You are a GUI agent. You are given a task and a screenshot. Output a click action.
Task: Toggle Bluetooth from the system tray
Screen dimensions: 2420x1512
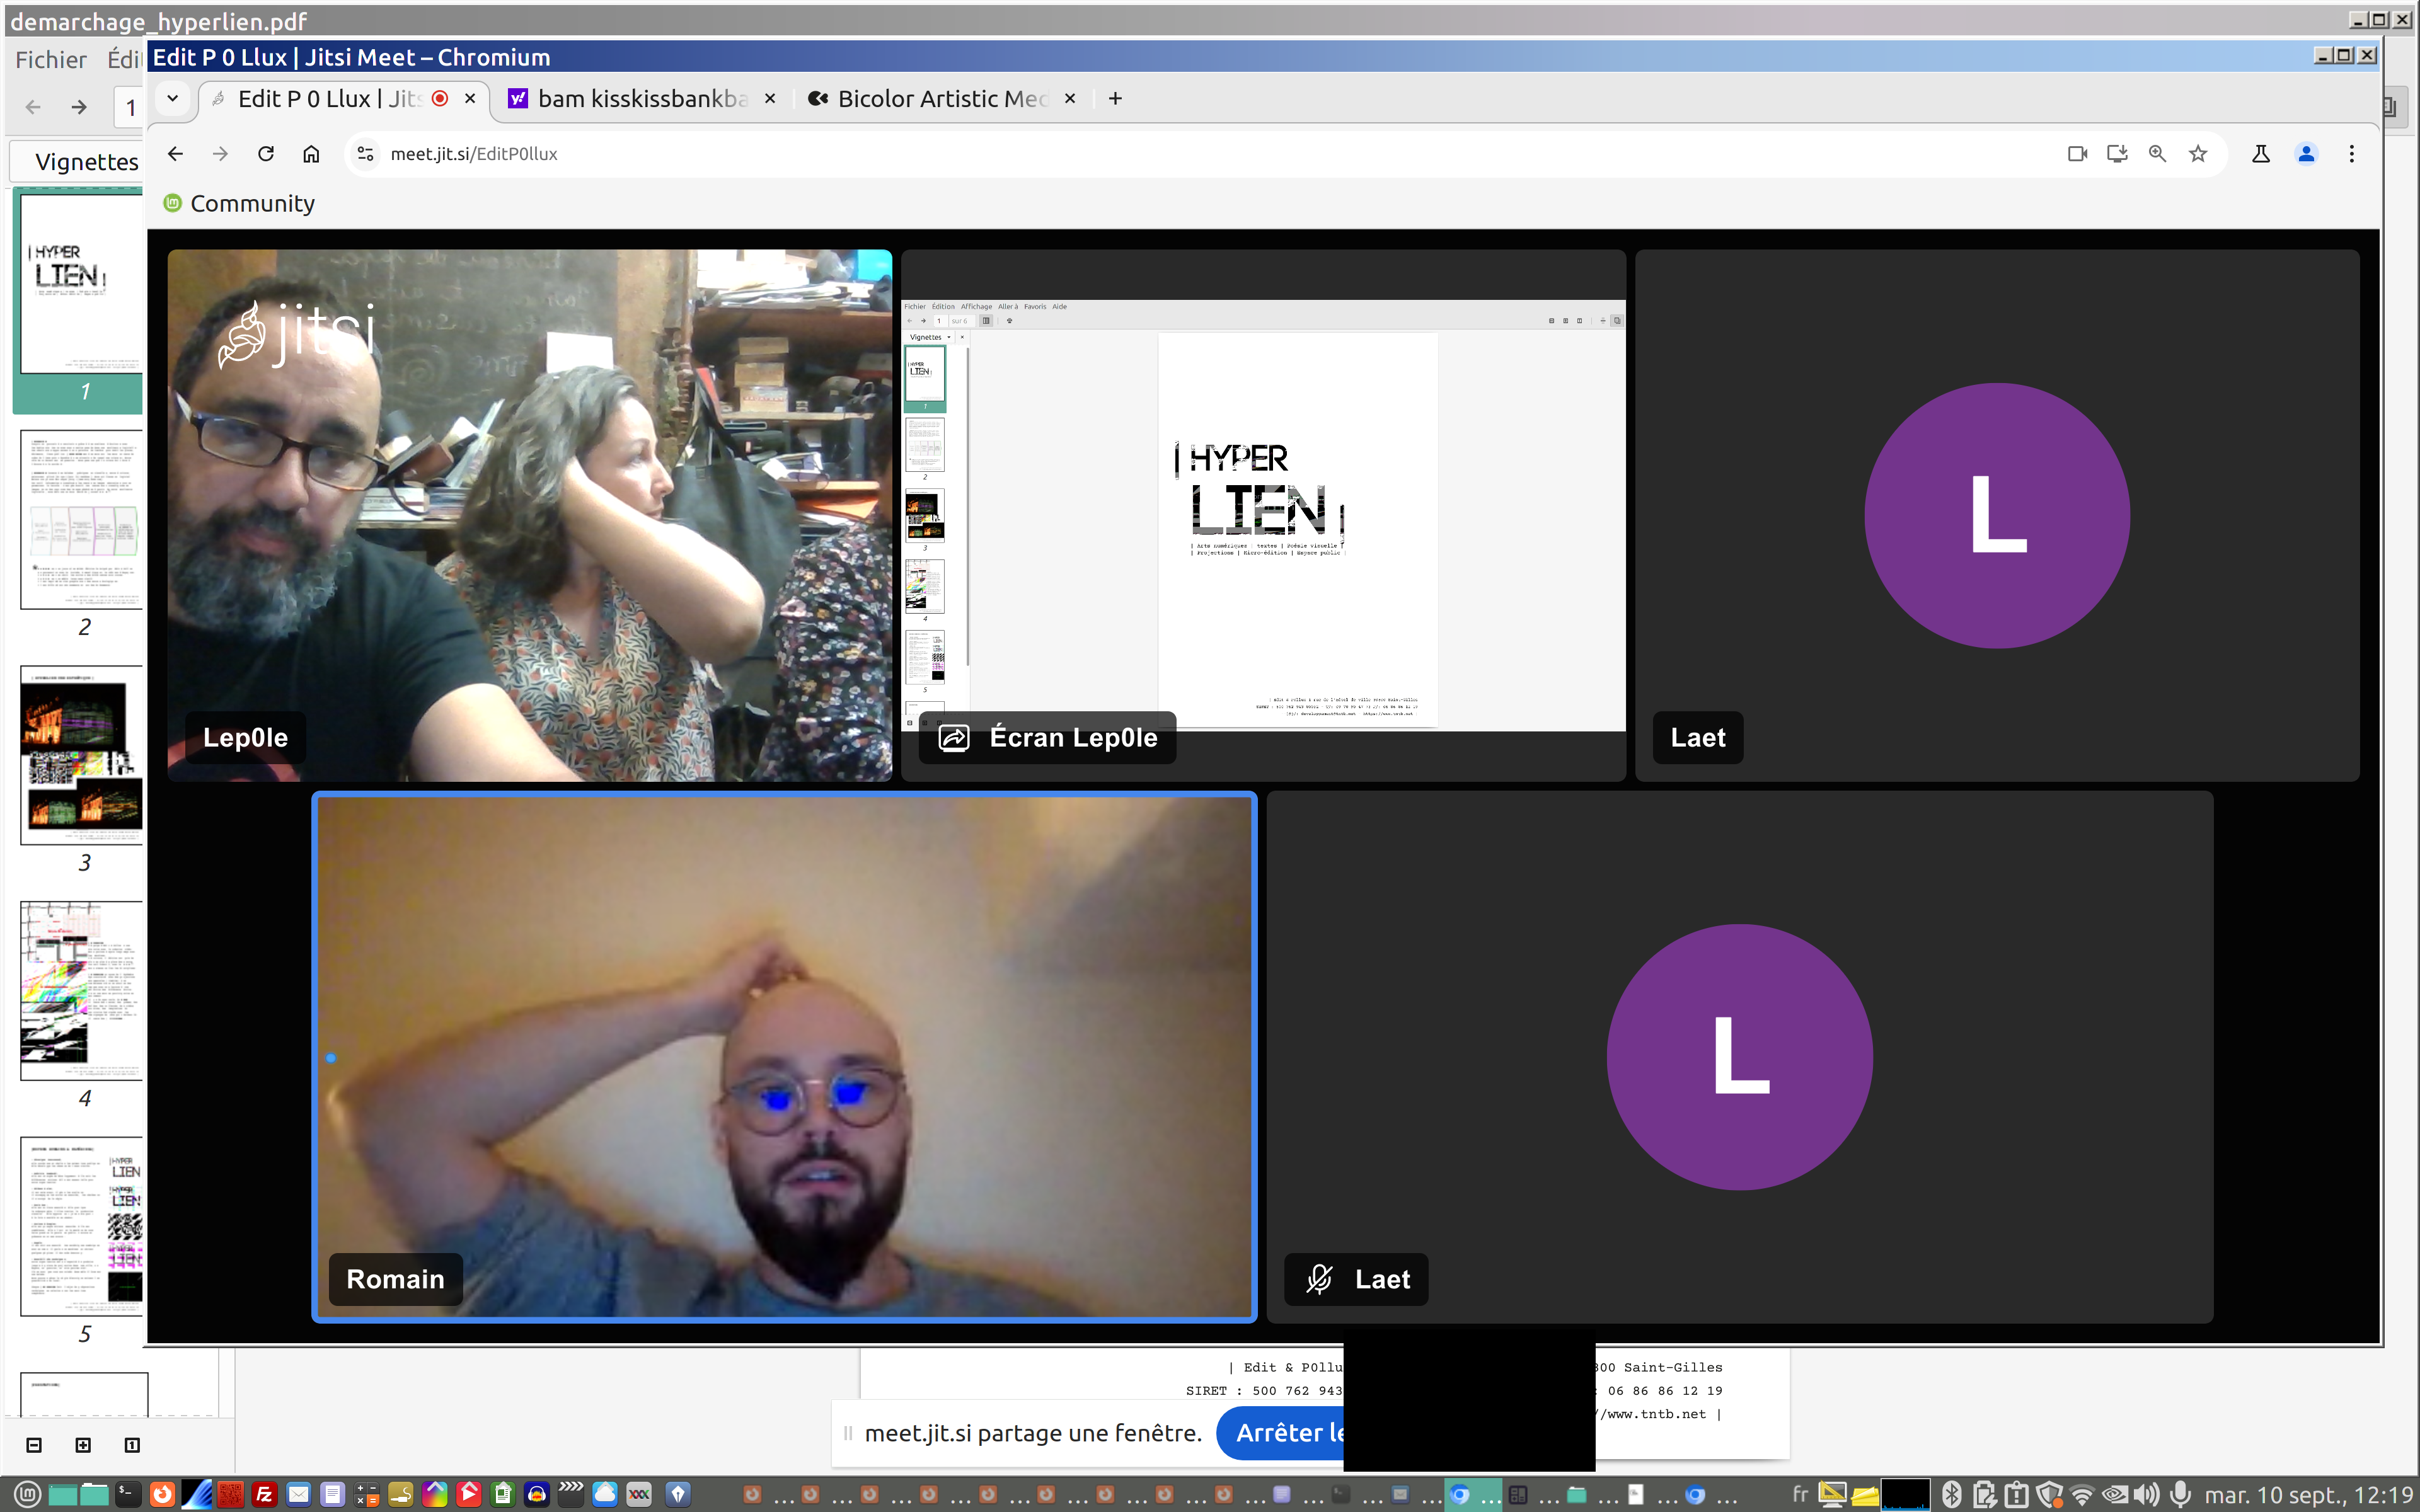point(1951,1494)
